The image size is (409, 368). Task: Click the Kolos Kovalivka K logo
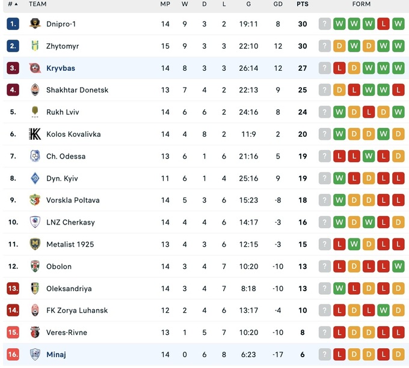tap(35, 134)
